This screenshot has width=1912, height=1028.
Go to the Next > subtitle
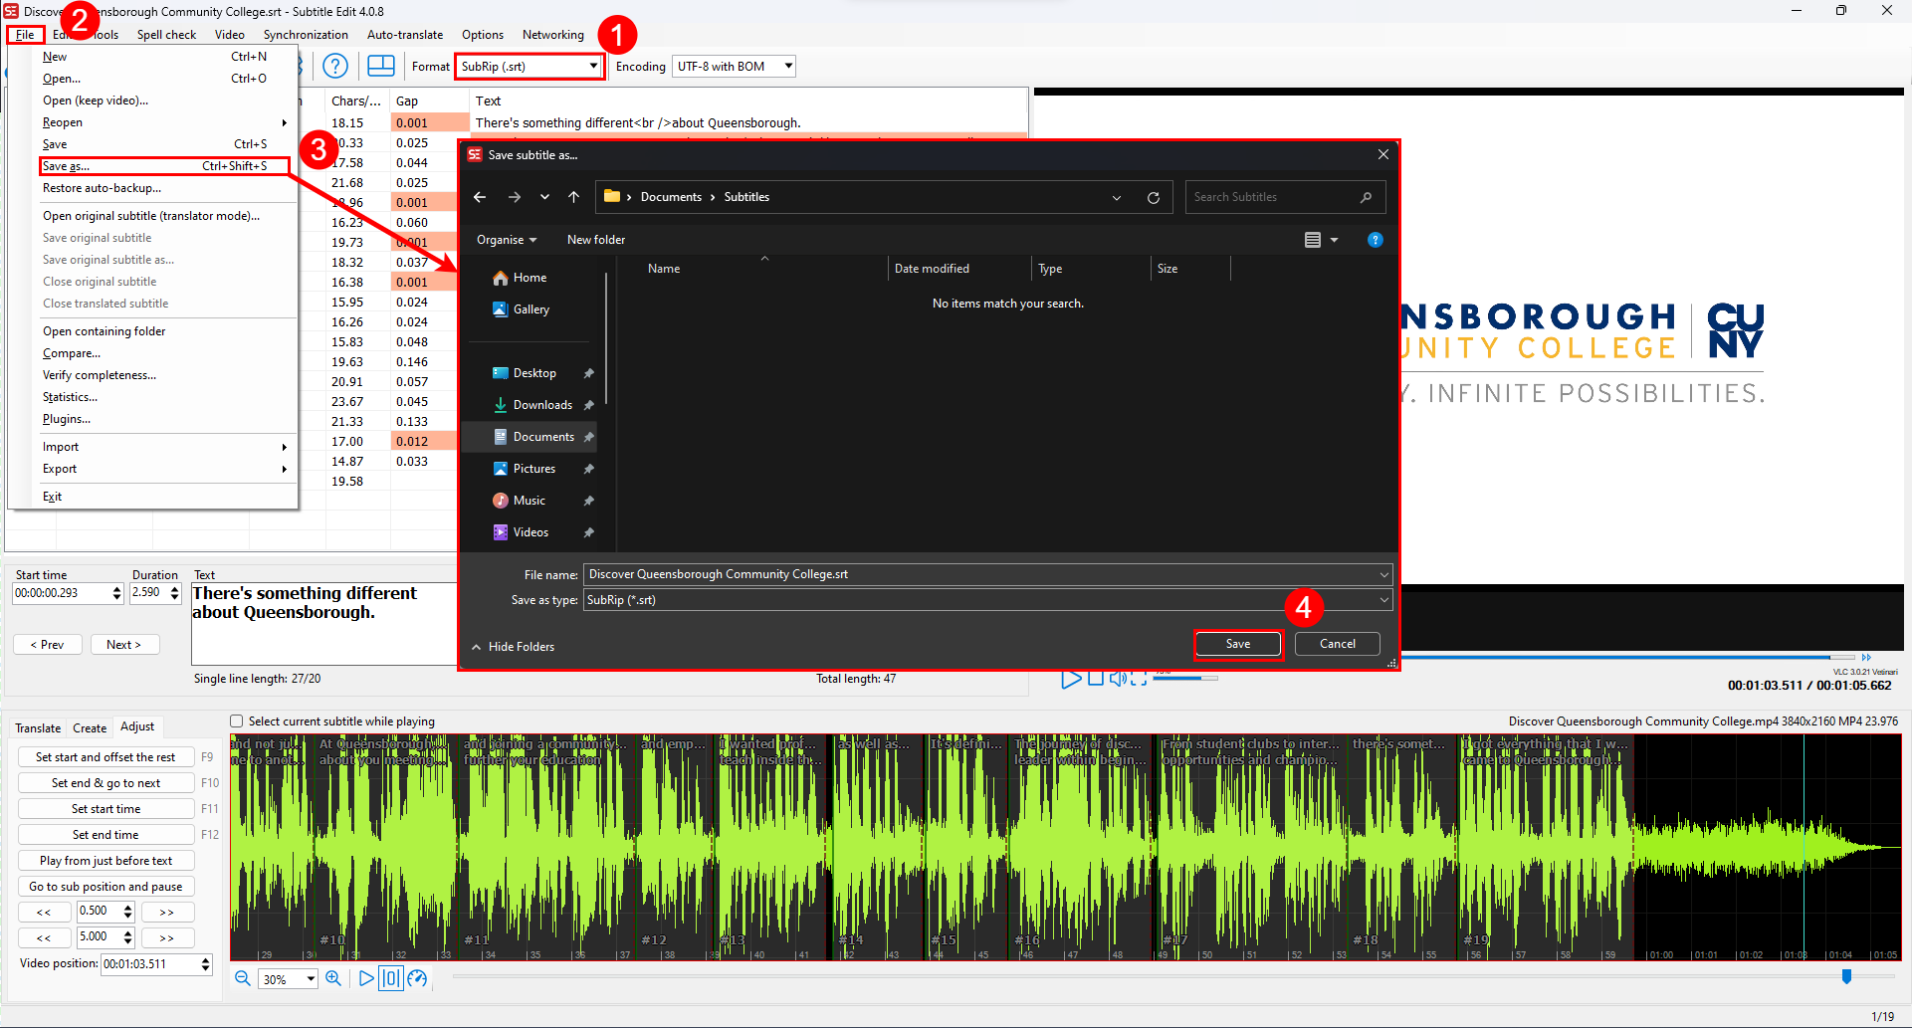point(124,645)
